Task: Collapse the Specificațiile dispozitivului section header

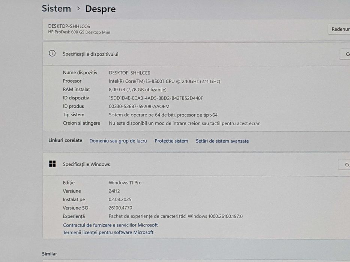Action: (197, 54)
